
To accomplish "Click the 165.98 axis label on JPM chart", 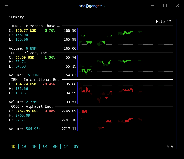I will click(70, 39).
